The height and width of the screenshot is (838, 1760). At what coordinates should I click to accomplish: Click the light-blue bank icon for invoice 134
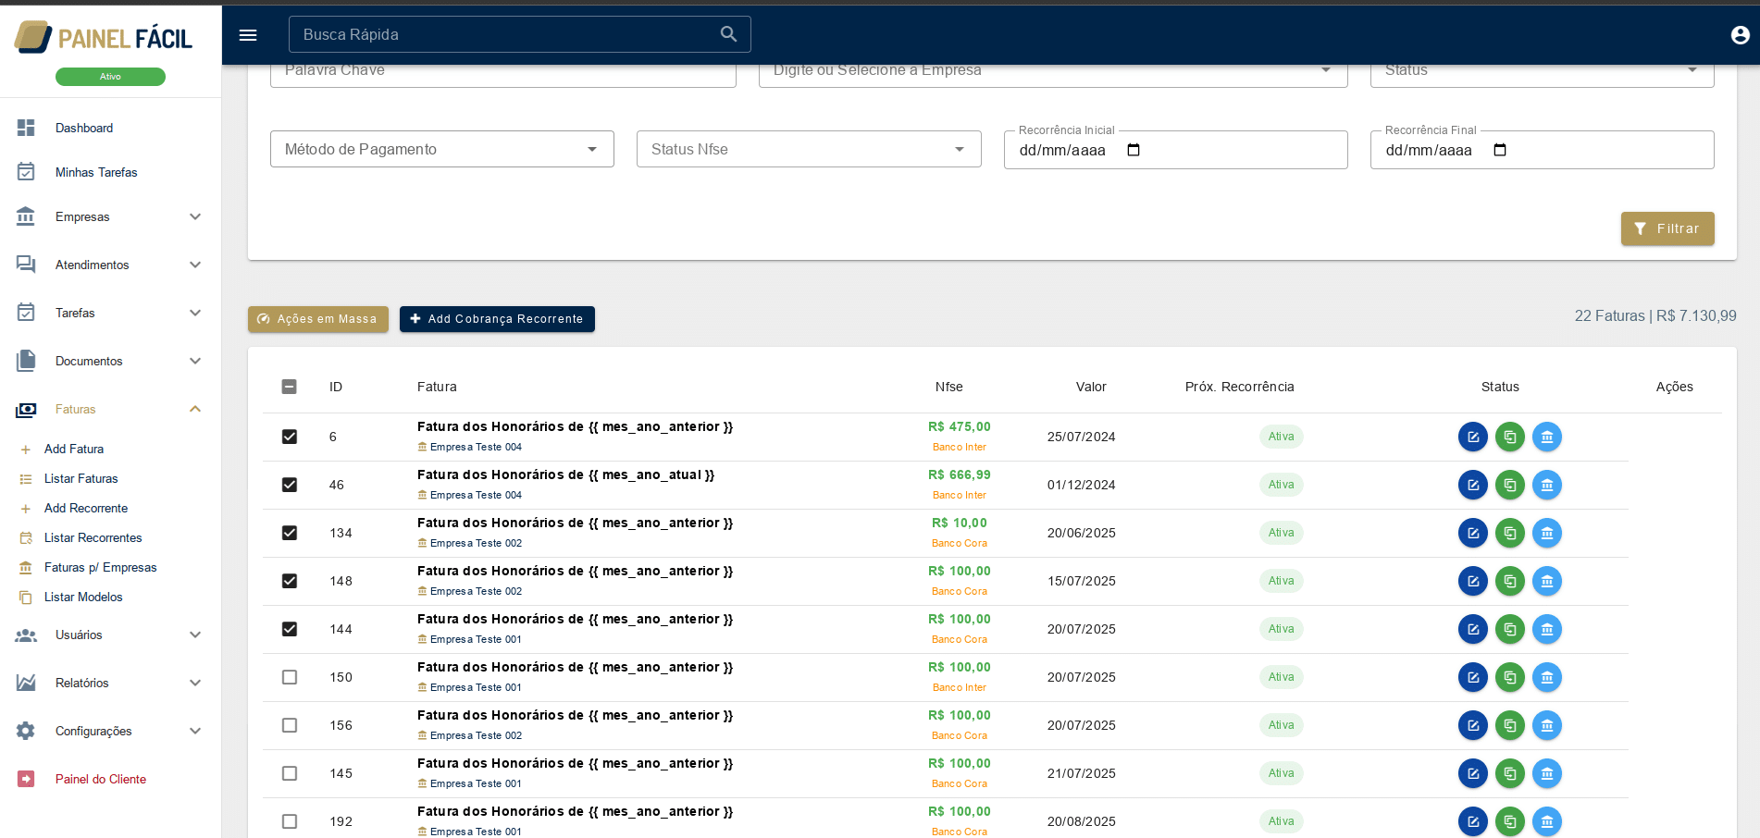1546,533
